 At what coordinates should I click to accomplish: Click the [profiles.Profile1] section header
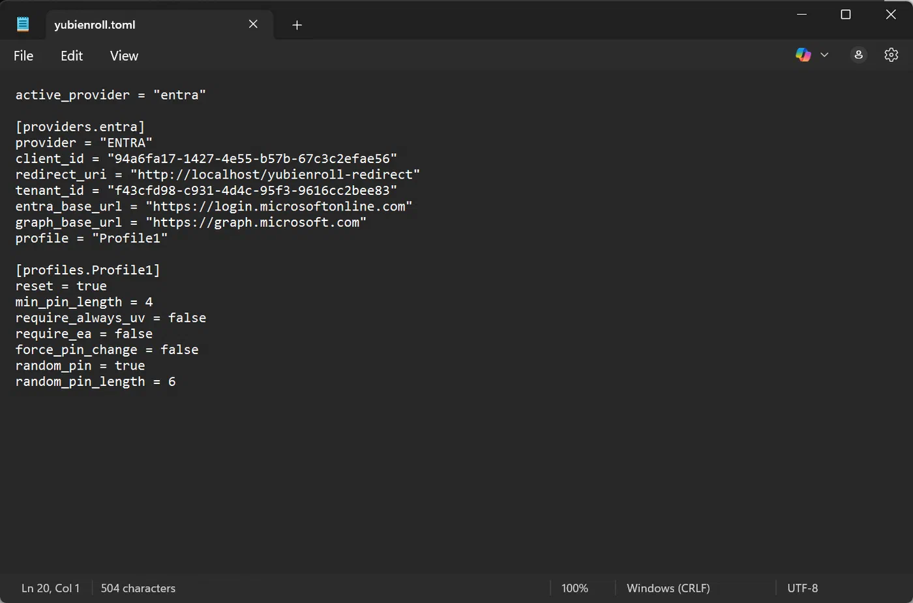pos(88,270)
